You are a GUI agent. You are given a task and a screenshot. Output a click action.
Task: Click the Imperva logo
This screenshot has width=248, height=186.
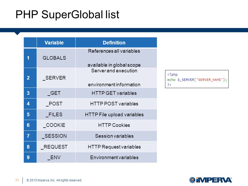click(211, 180)
